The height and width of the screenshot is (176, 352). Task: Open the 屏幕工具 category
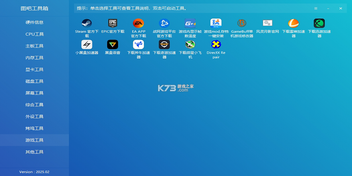tap(35, 93)
